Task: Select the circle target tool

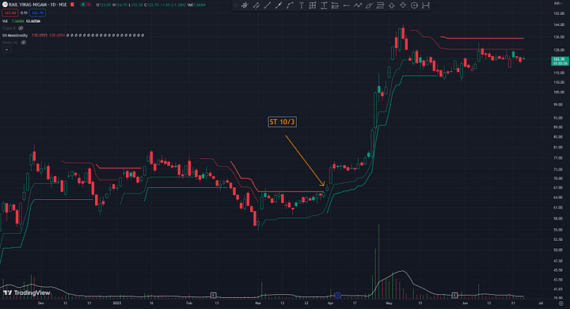Action: 414,6
